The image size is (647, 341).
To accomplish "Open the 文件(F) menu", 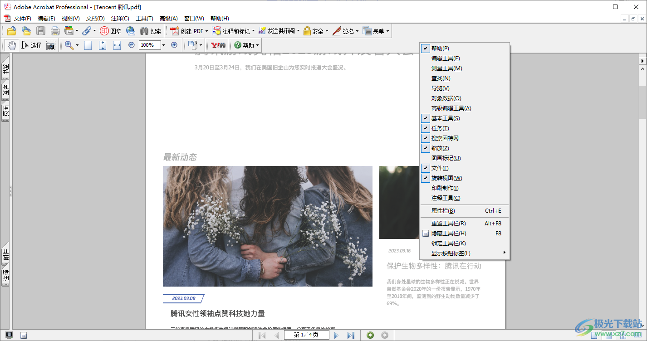I will pyautogui.click(x=22, y=19).
